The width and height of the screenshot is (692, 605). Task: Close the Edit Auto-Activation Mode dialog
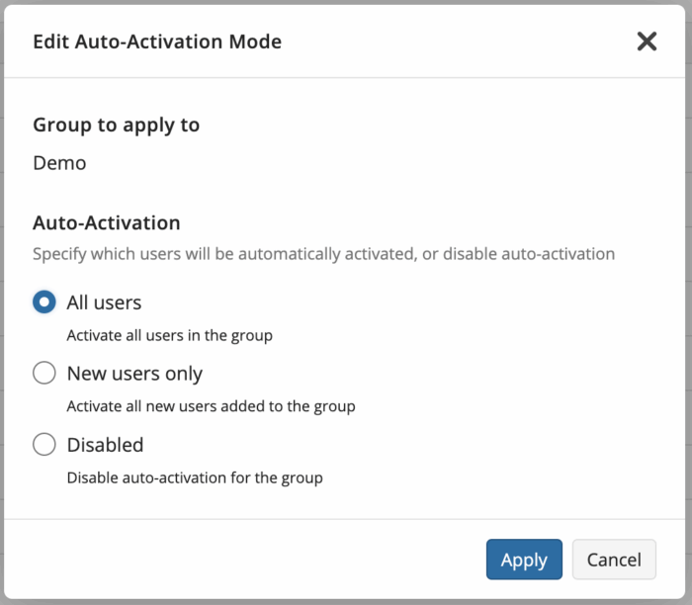tap(647, 42)
